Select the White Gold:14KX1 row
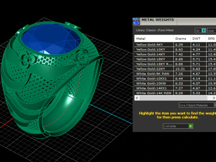 coord(175,88)
